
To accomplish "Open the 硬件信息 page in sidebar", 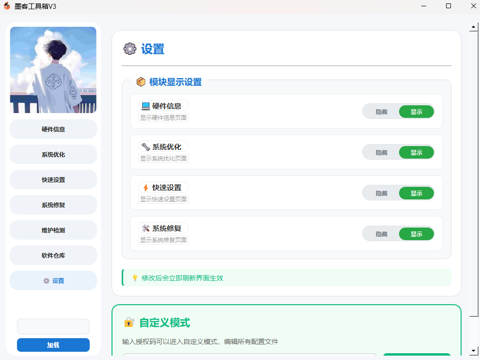I will coord(53,129).
